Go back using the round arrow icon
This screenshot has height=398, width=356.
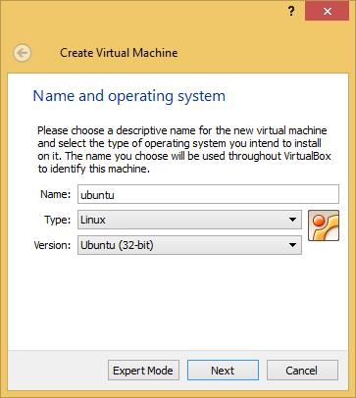click(x=23, y=53)
